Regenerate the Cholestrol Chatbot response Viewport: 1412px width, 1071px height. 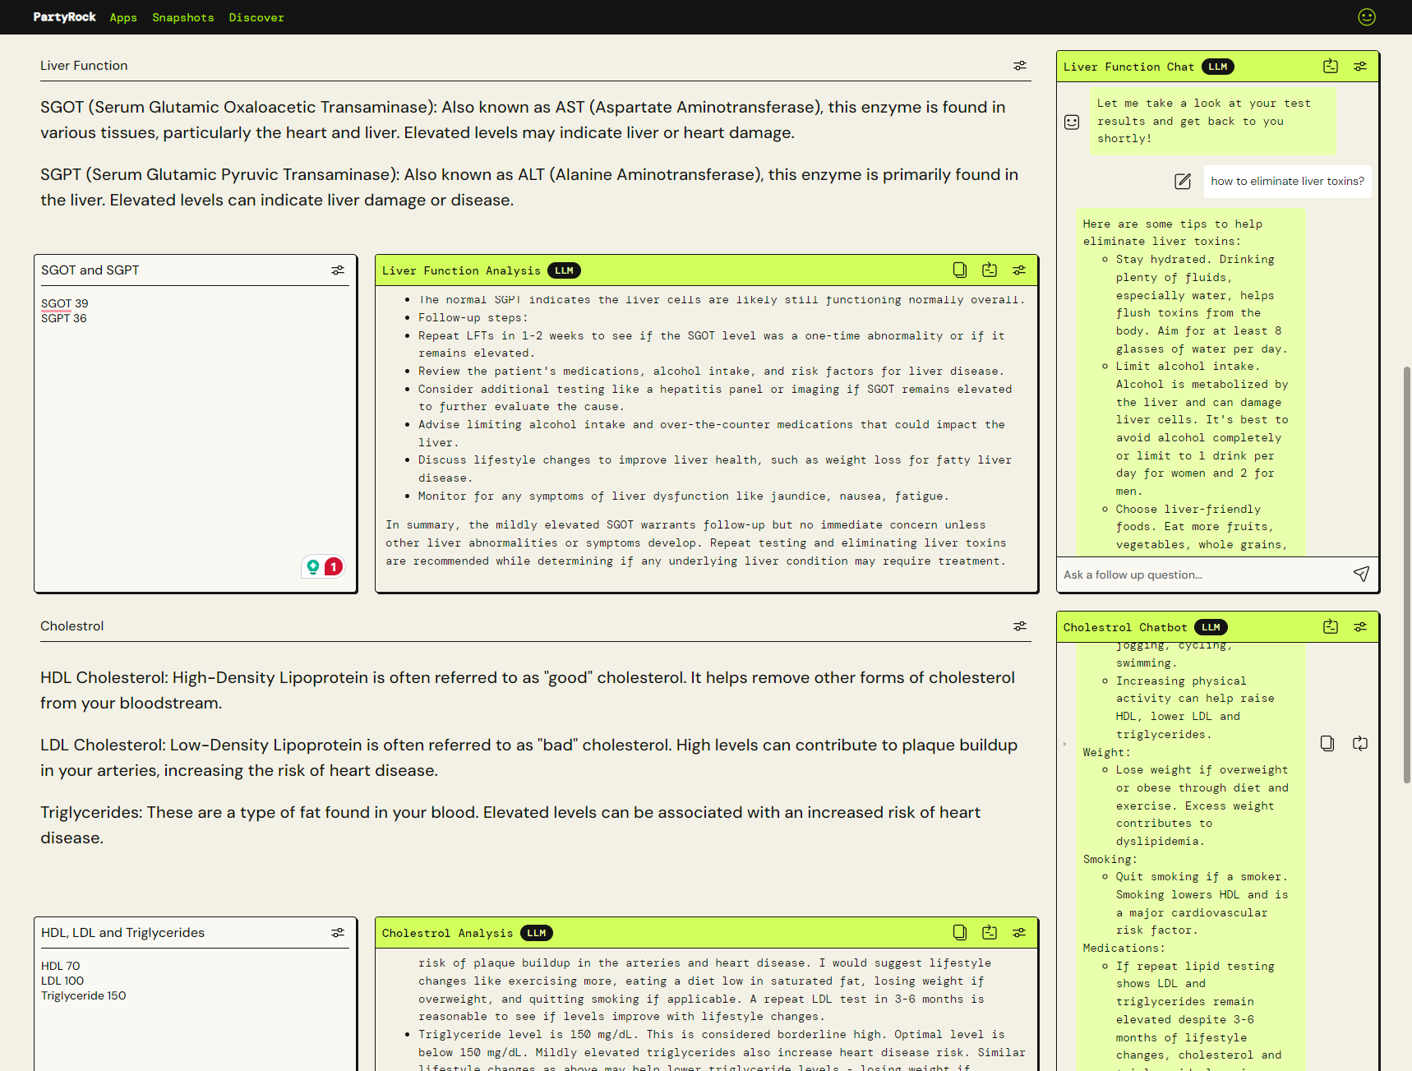click(x=1360, y=743)
